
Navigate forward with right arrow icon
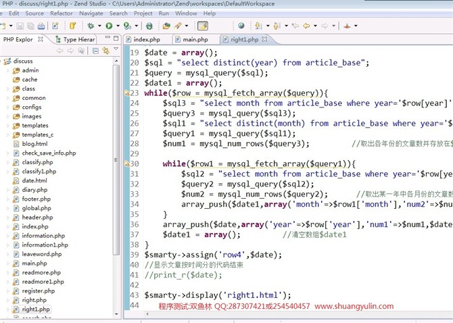325,26
